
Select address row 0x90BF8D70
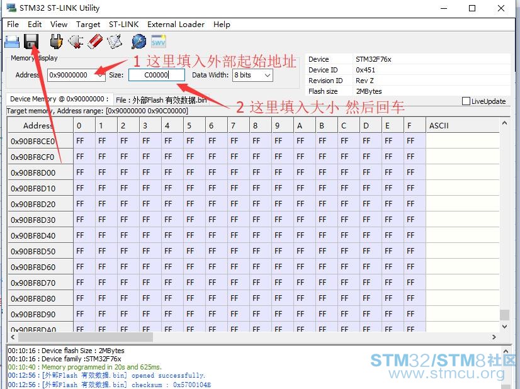pyautogui.click(x=40, y=283)
